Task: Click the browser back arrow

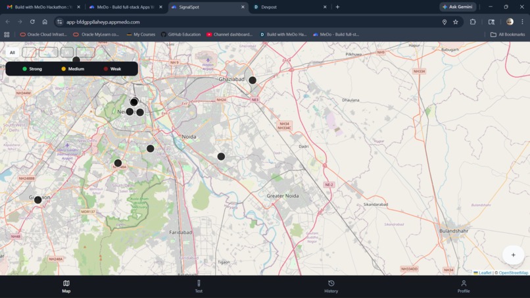Action: tap(8, 22)
